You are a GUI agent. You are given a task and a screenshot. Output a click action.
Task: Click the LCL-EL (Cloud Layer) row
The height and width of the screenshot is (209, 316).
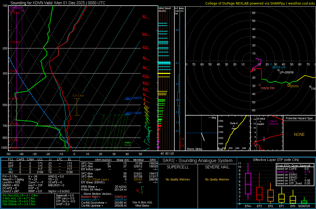point(119,179)
